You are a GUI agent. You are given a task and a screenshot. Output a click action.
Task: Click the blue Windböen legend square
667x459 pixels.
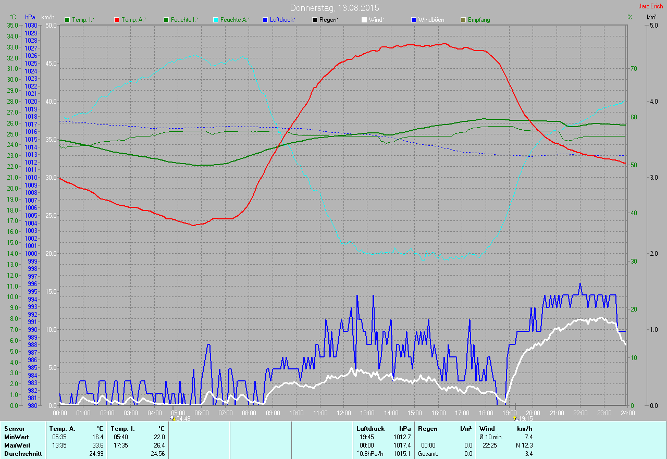(x=413, y=20)
